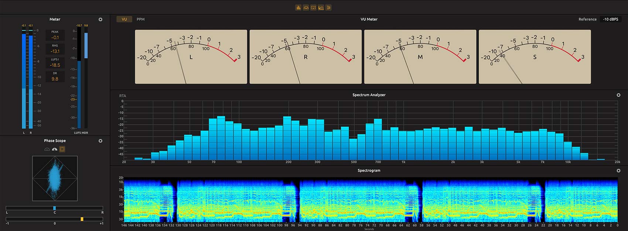This screenshot has height=231, width=628.
Task: Select the Lissajous square scope mode
Action: click(x=62, y=149)
